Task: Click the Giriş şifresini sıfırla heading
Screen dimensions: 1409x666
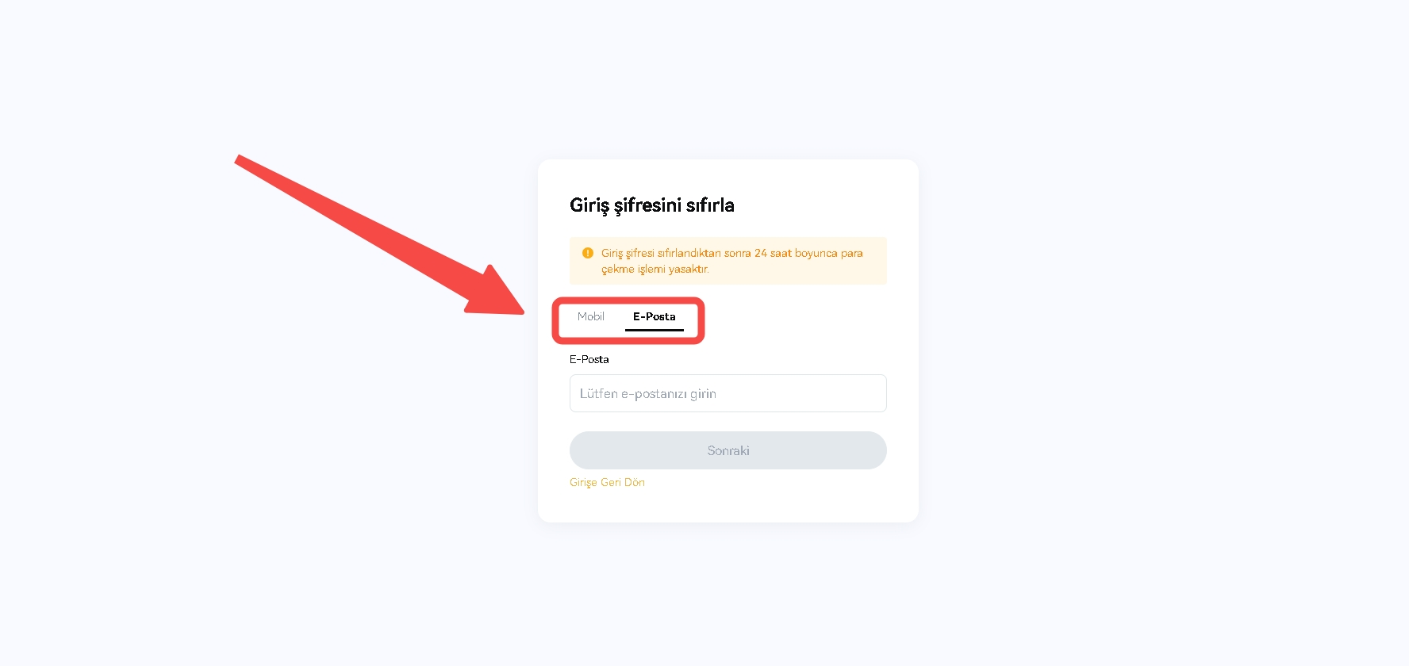Action: 652,205
